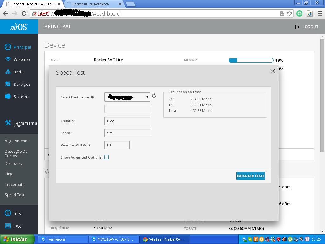The width and height of the screenshot is (325, 244).
Task: Click the LOGOUT link
Action: pos(310,27)
